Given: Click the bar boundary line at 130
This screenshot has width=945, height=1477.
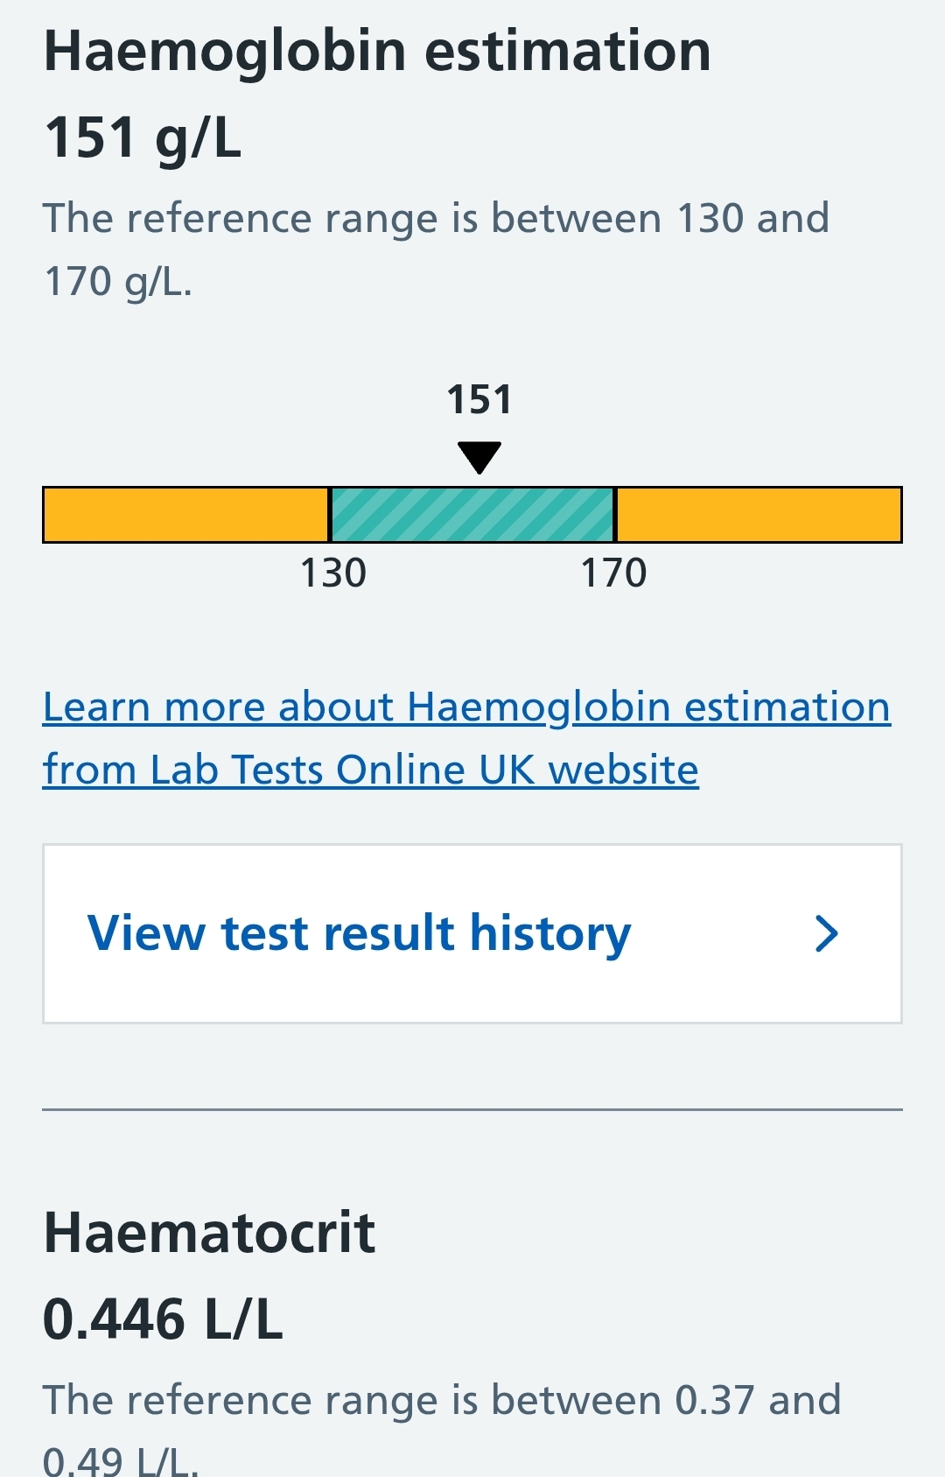Looking at the screenshot, I should click(x=330, y=515).
